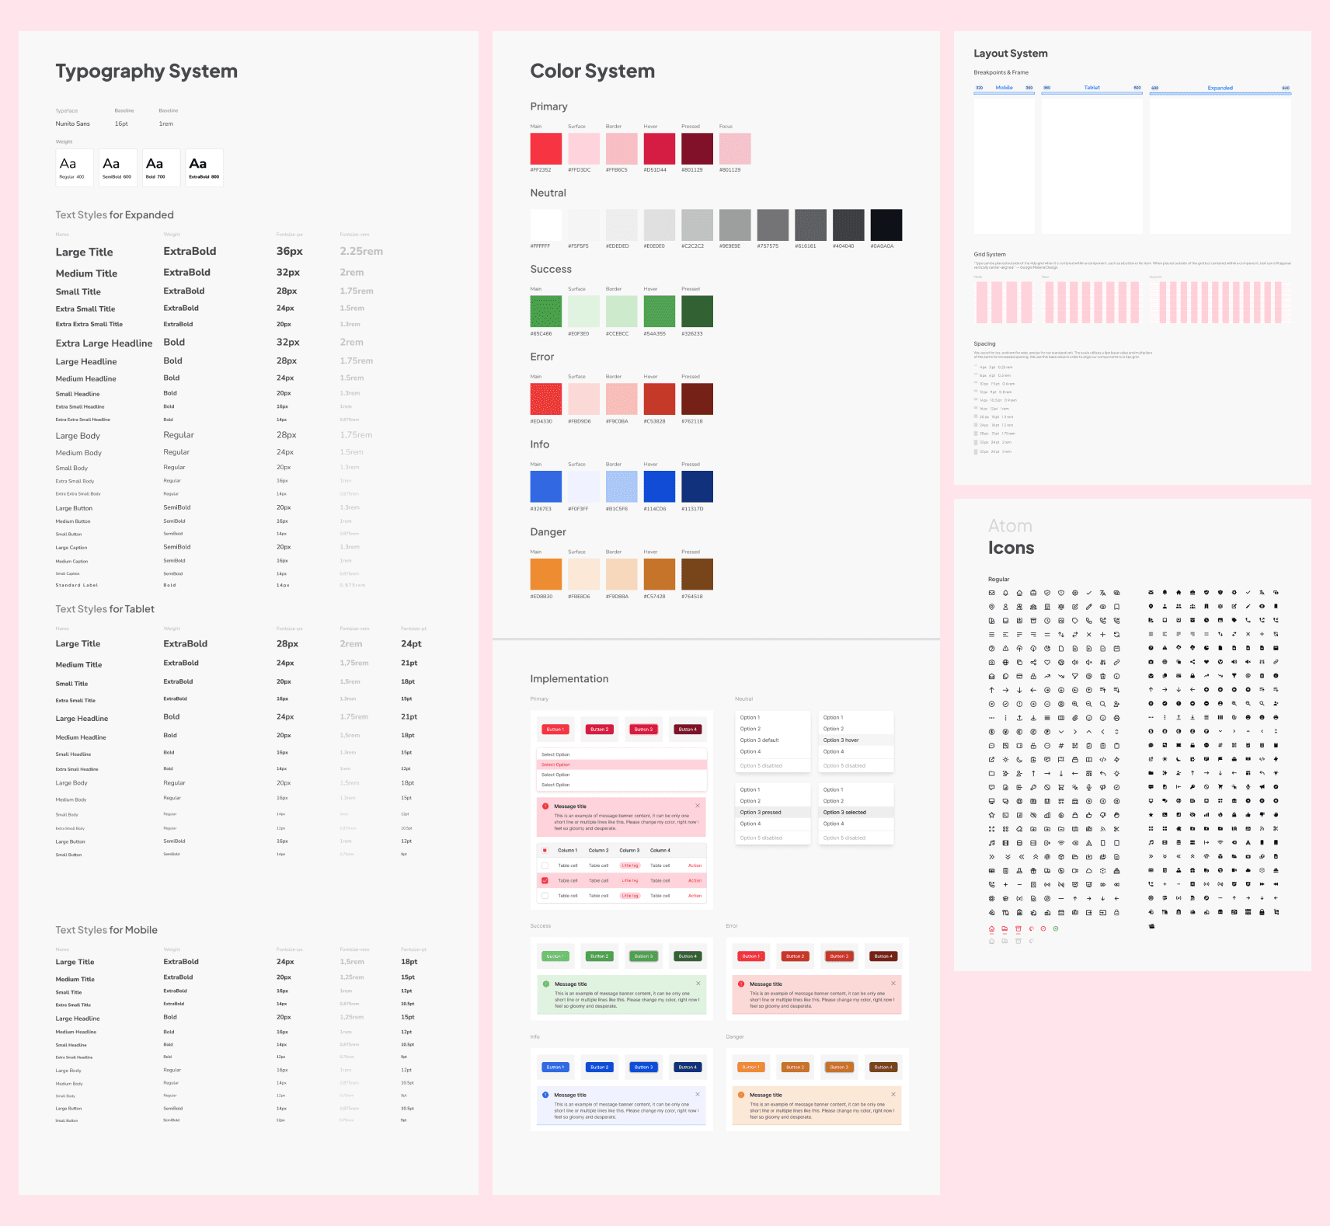Select the ExtraBold 800 weight card
The width and height of the screenshot is (1330, 1226).
(x=204, y=167)
